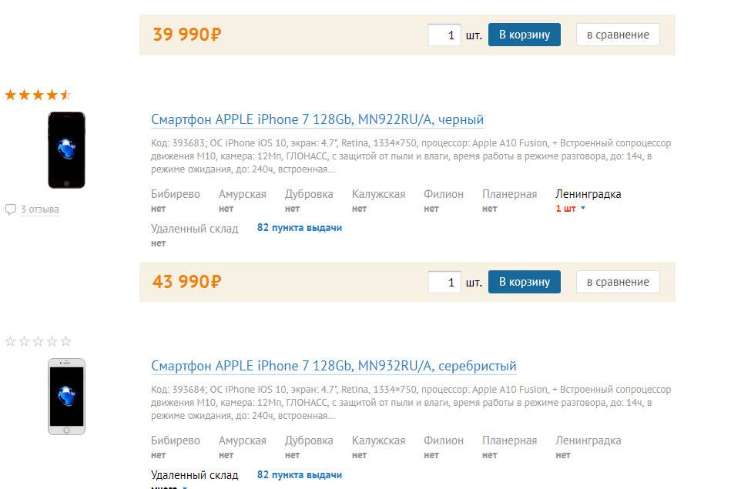Image resolution: width=741 pixels, height=489 pixels.
Task: Select the Ленинградка store for the black iPhone
Action: click(588, 194)
